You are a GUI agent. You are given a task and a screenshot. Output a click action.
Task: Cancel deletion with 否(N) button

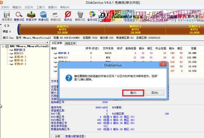pos(155,93)
